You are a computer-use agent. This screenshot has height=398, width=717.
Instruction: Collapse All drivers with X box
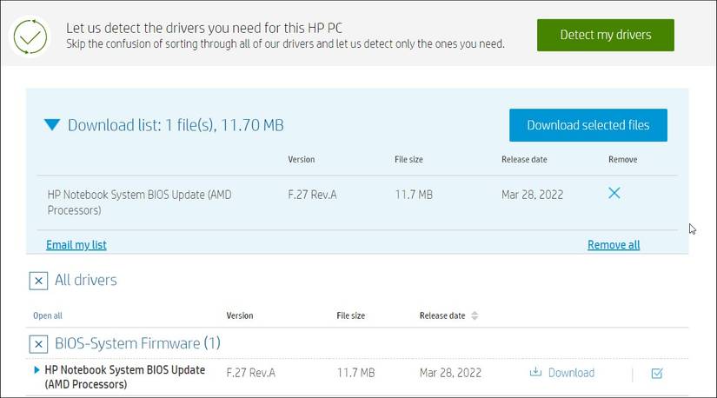click(x=38, y=281)
